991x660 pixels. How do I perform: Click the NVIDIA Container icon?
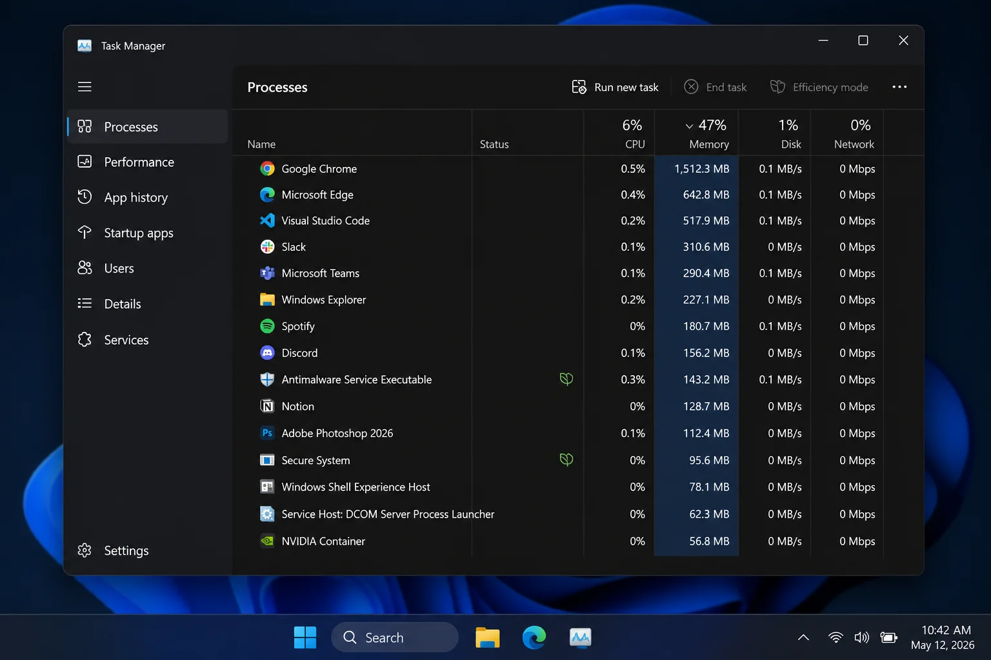[x=267, y=541]
